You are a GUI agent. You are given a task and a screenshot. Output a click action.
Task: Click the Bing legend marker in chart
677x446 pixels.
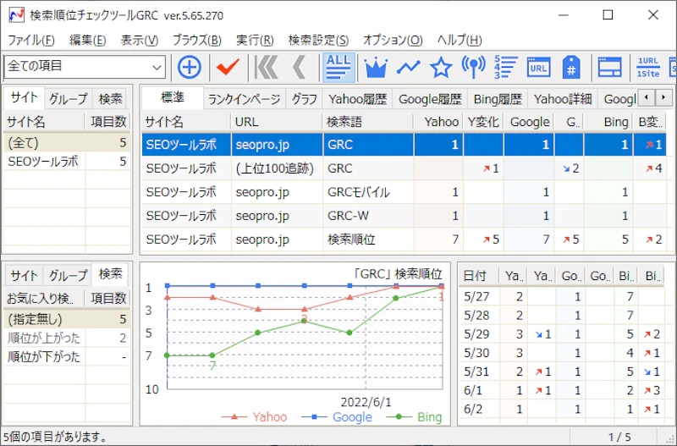pos(398,416)
